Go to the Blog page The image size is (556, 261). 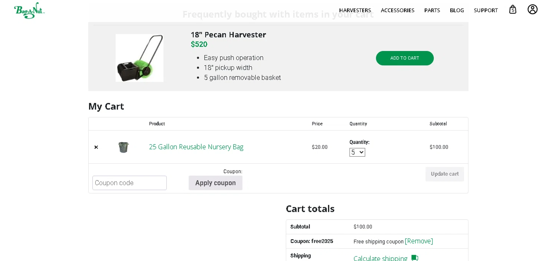[x=457, y=10]
